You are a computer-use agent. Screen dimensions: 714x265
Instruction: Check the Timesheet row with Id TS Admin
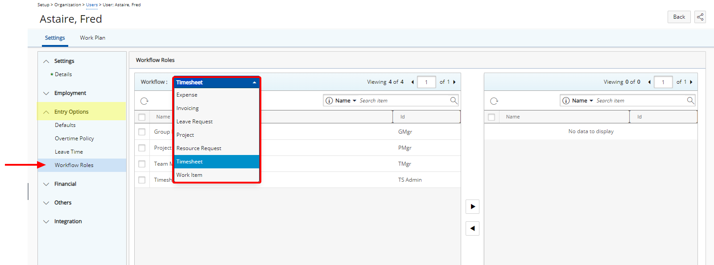142,180
